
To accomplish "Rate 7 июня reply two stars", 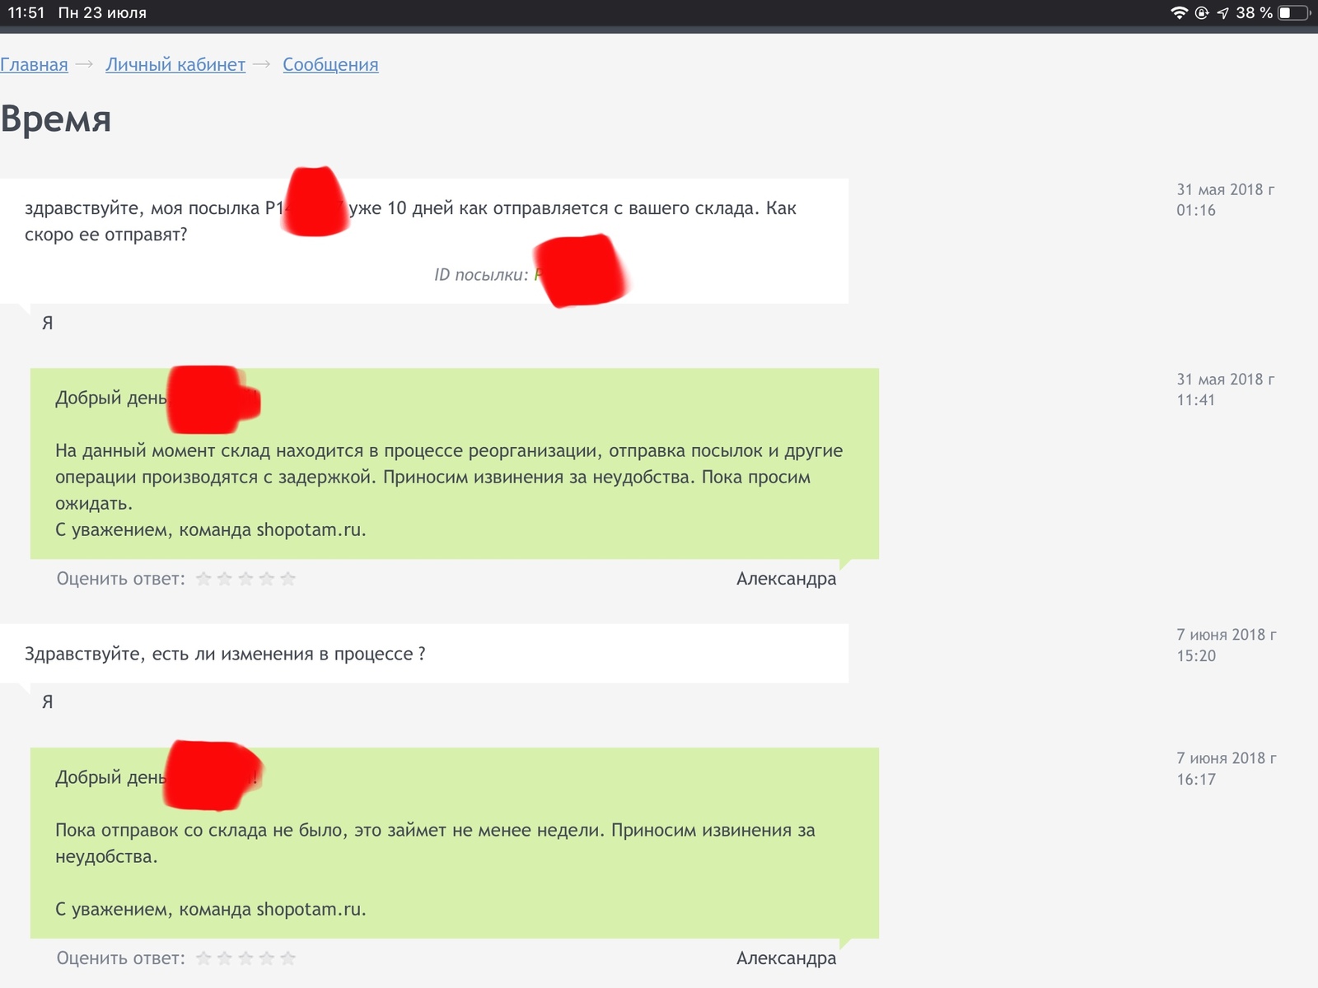I will (225, 958).
